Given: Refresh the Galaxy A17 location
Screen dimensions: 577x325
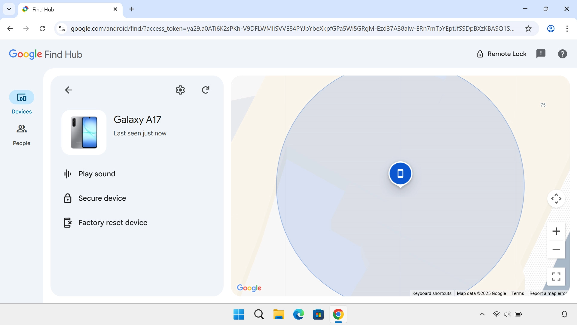Looking at the screenshot, I should coord(206,90).
